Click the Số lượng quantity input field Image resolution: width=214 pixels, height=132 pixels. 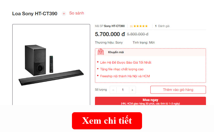click(x=123, y=90)
